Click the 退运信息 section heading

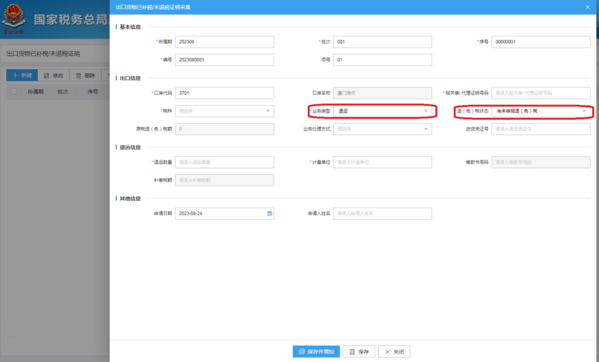click(x=130, y=147)
